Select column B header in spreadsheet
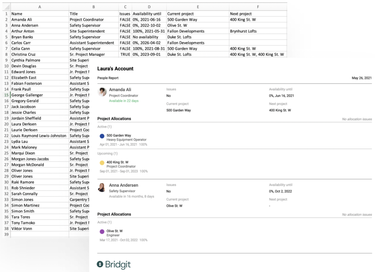The width and height of the screenshot is (375, 272). (x=94, y=7)
